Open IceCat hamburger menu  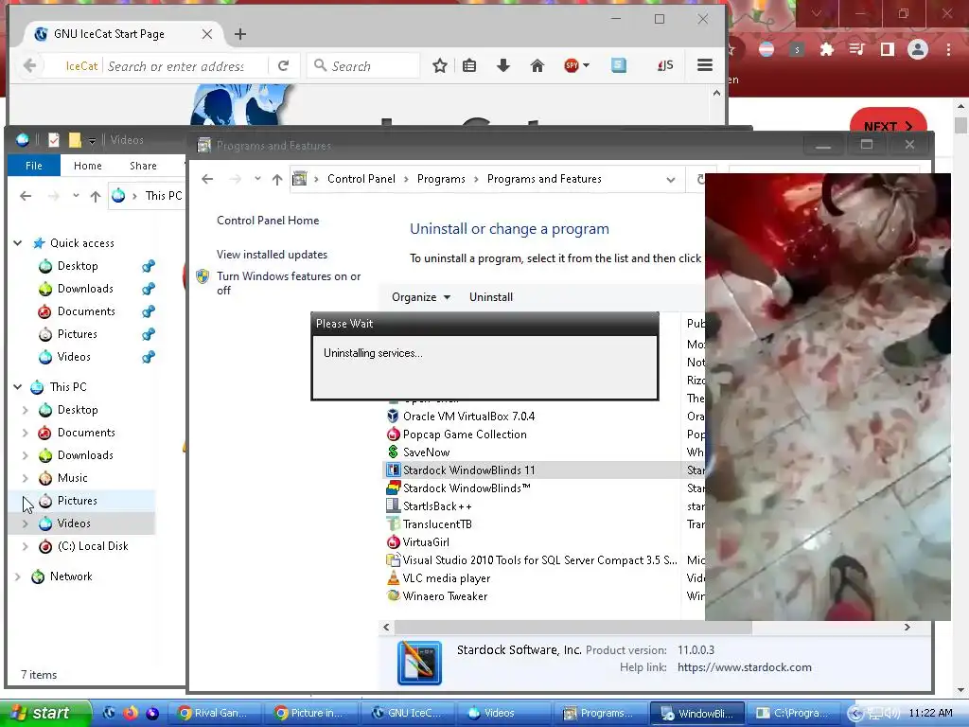(704, 65)
